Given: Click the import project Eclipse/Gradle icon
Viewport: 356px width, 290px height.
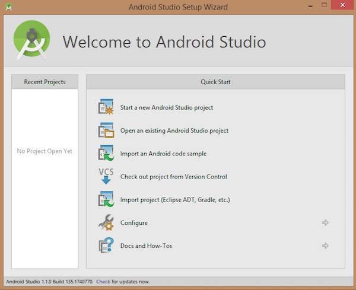Looking at the screenshot, I should click(x=106, y=199).
